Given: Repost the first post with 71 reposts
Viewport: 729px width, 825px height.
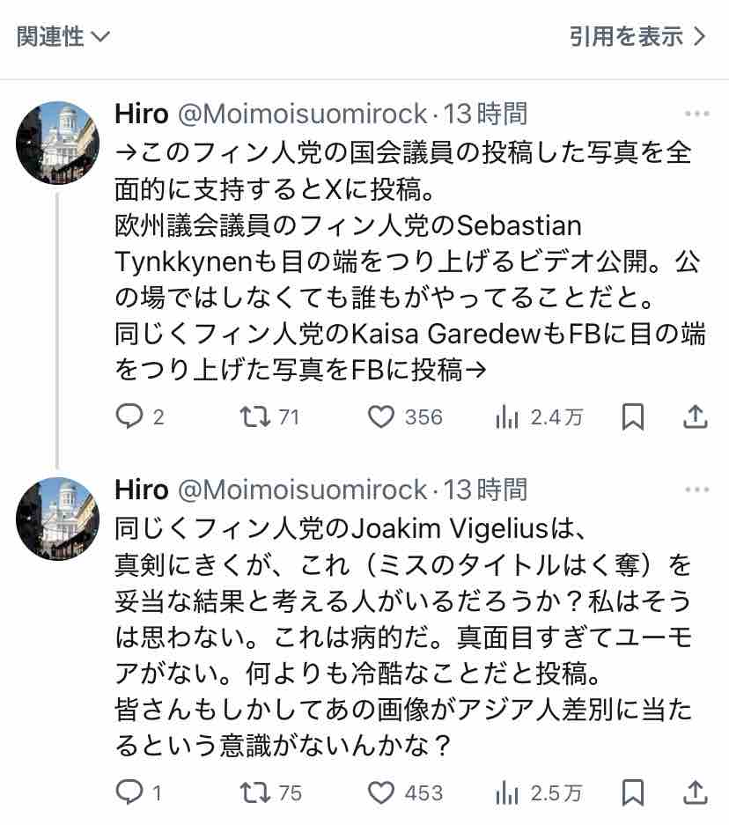Looking at the screenshot, I should click(256, 416).
